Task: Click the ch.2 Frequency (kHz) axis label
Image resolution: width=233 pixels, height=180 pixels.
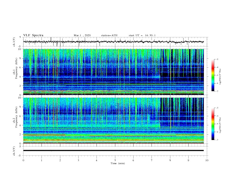Action: tap(16, 117)
